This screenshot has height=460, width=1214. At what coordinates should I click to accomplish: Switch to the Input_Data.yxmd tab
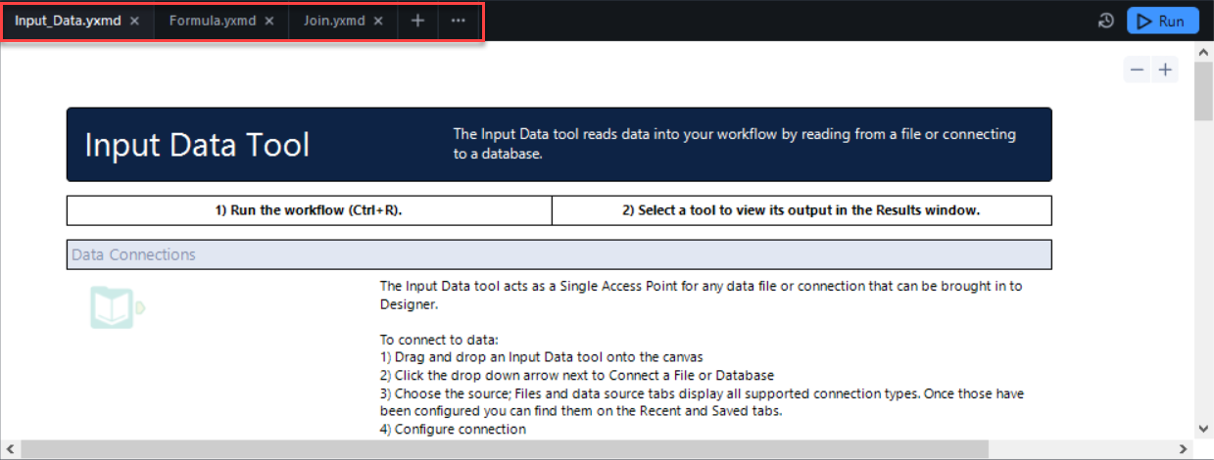click(x=67, y=21)
